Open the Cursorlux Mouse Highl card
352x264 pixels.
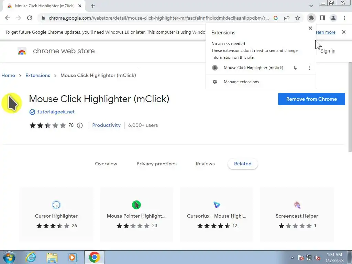[x=217, y=214]
